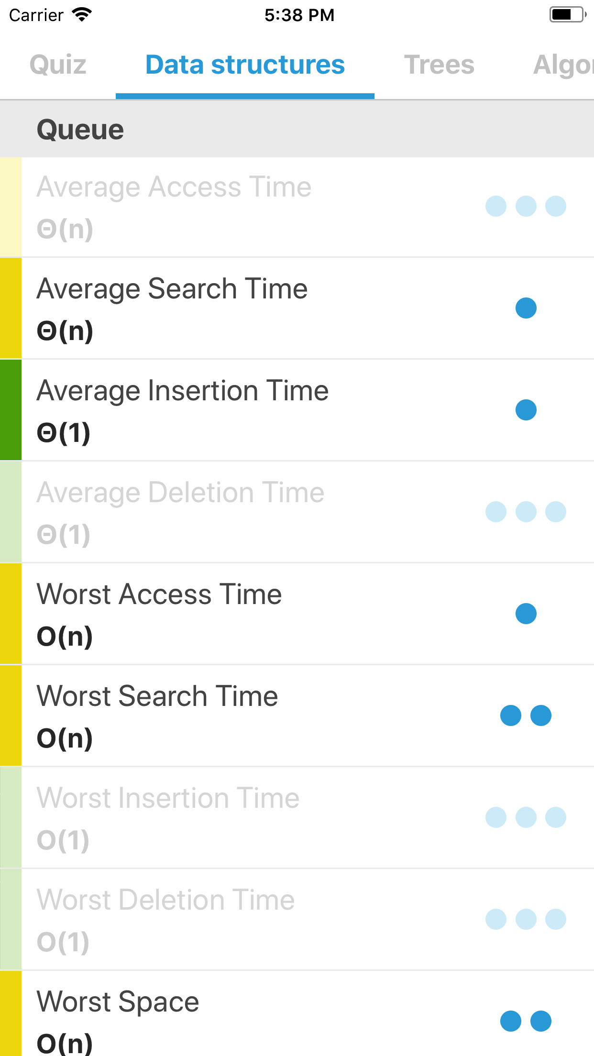Select the Data structures tab
The image size is (594, 1056).
[x=245, y=65]
